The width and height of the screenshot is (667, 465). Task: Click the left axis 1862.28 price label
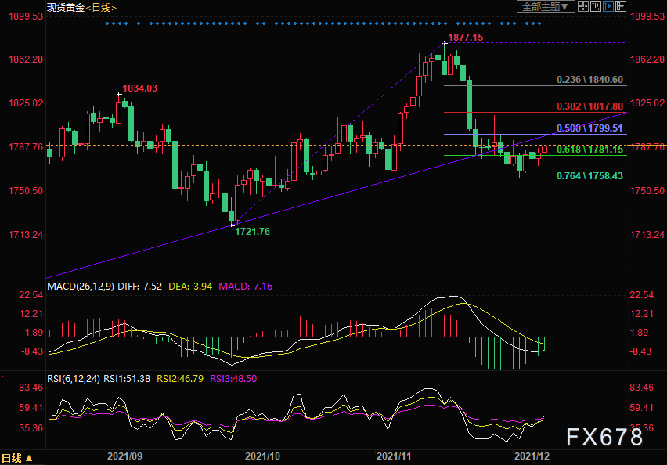pos(26,59)
